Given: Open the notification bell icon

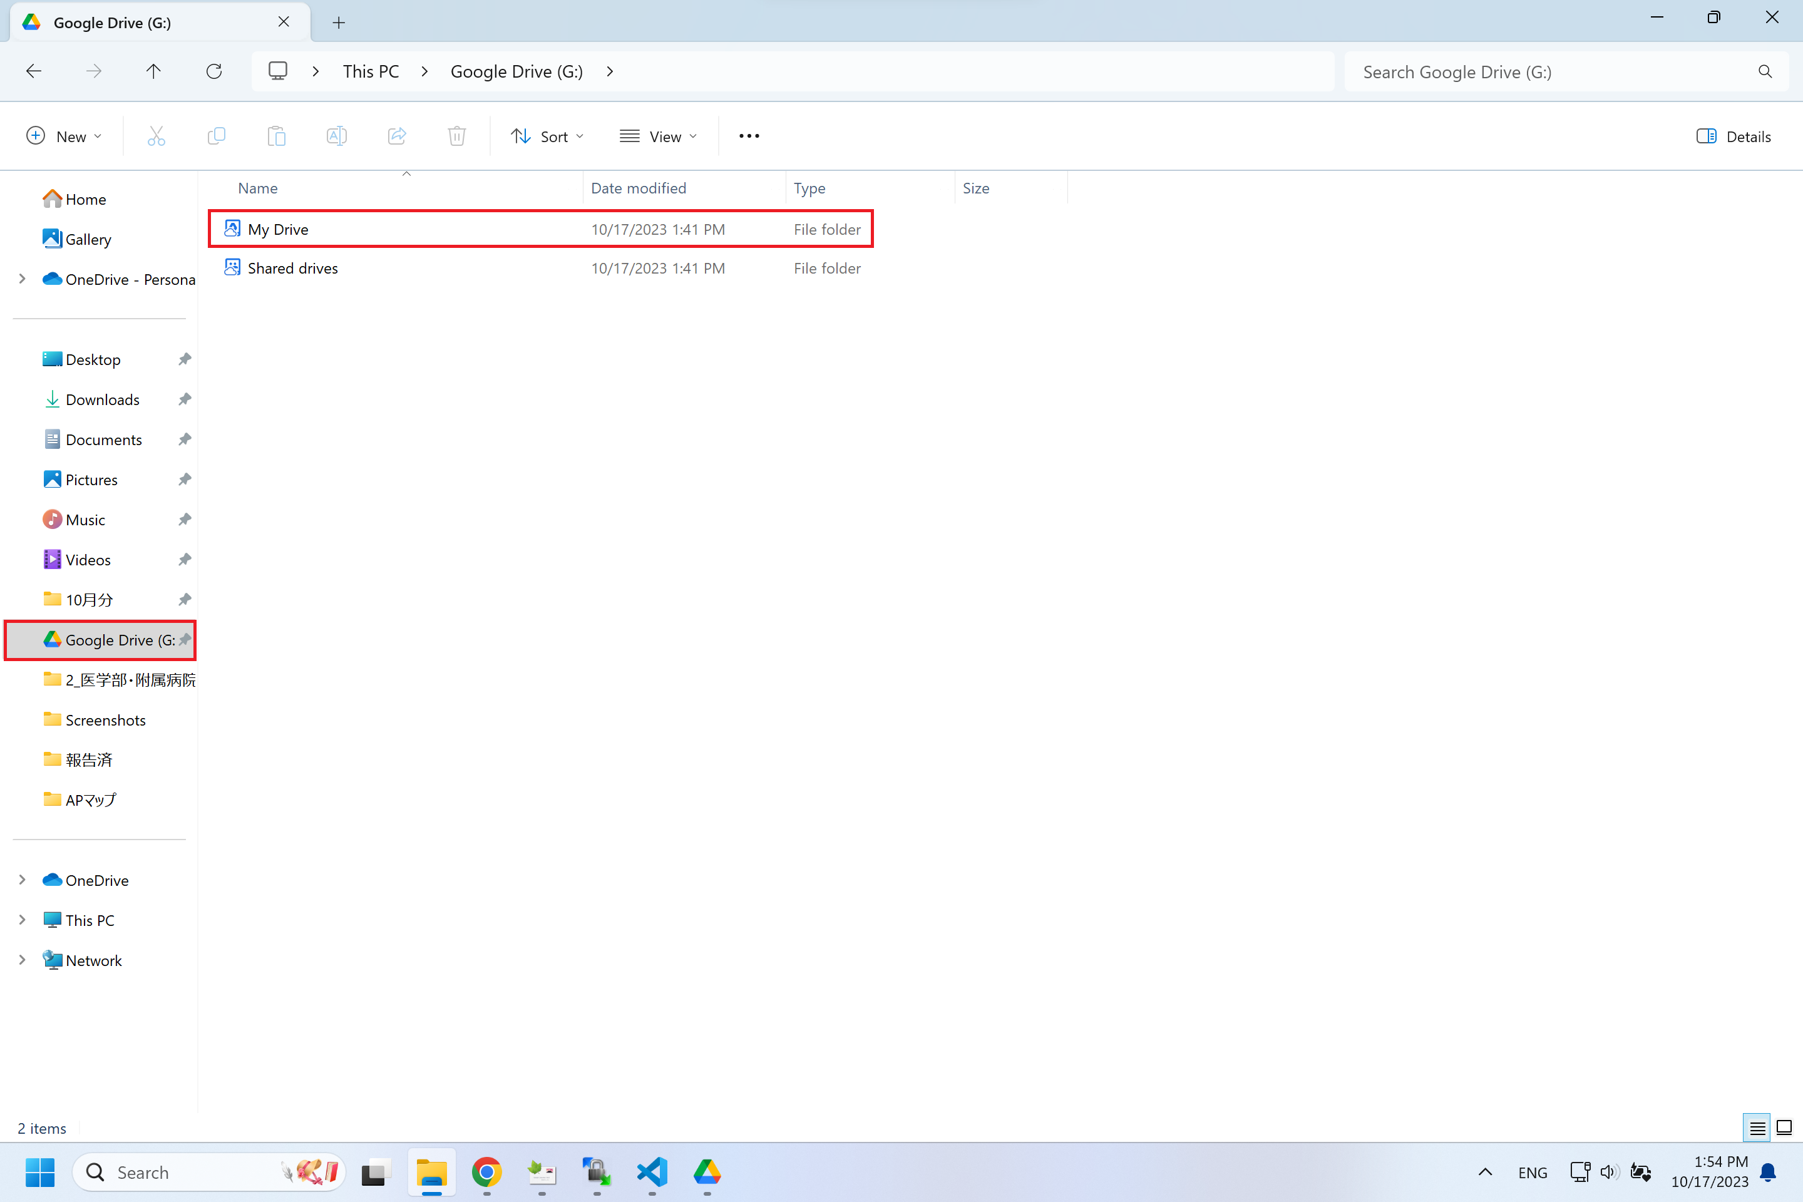Looking at the screenshot, I should click(x=1768, y=1172).
